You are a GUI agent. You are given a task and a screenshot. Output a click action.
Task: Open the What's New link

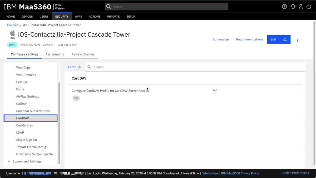click(x=210, y=173)
